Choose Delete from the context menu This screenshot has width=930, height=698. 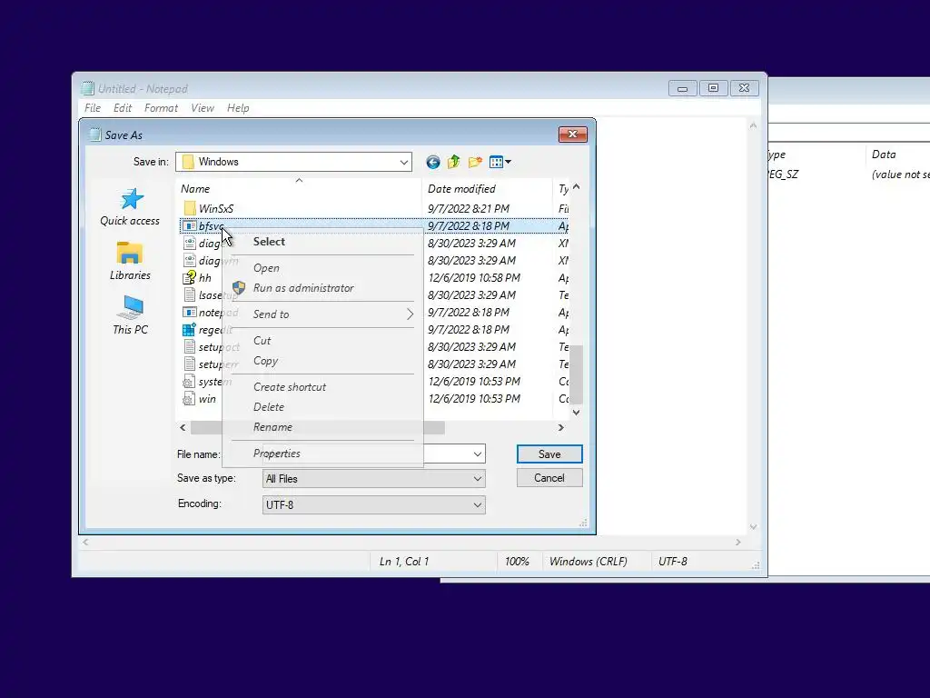(322, 407)
